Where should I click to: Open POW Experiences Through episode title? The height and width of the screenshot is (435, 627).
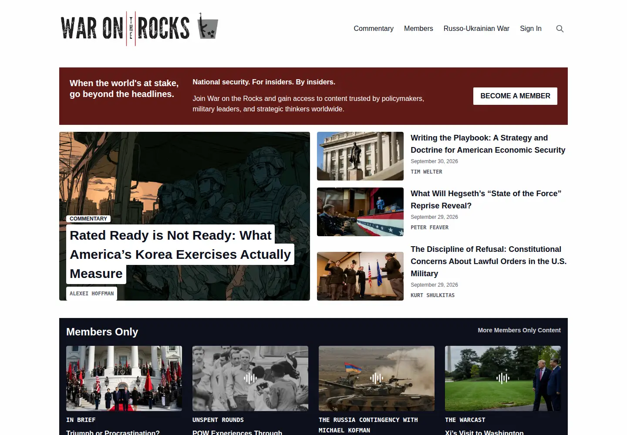pyautogui.click(x=237, y=432)
